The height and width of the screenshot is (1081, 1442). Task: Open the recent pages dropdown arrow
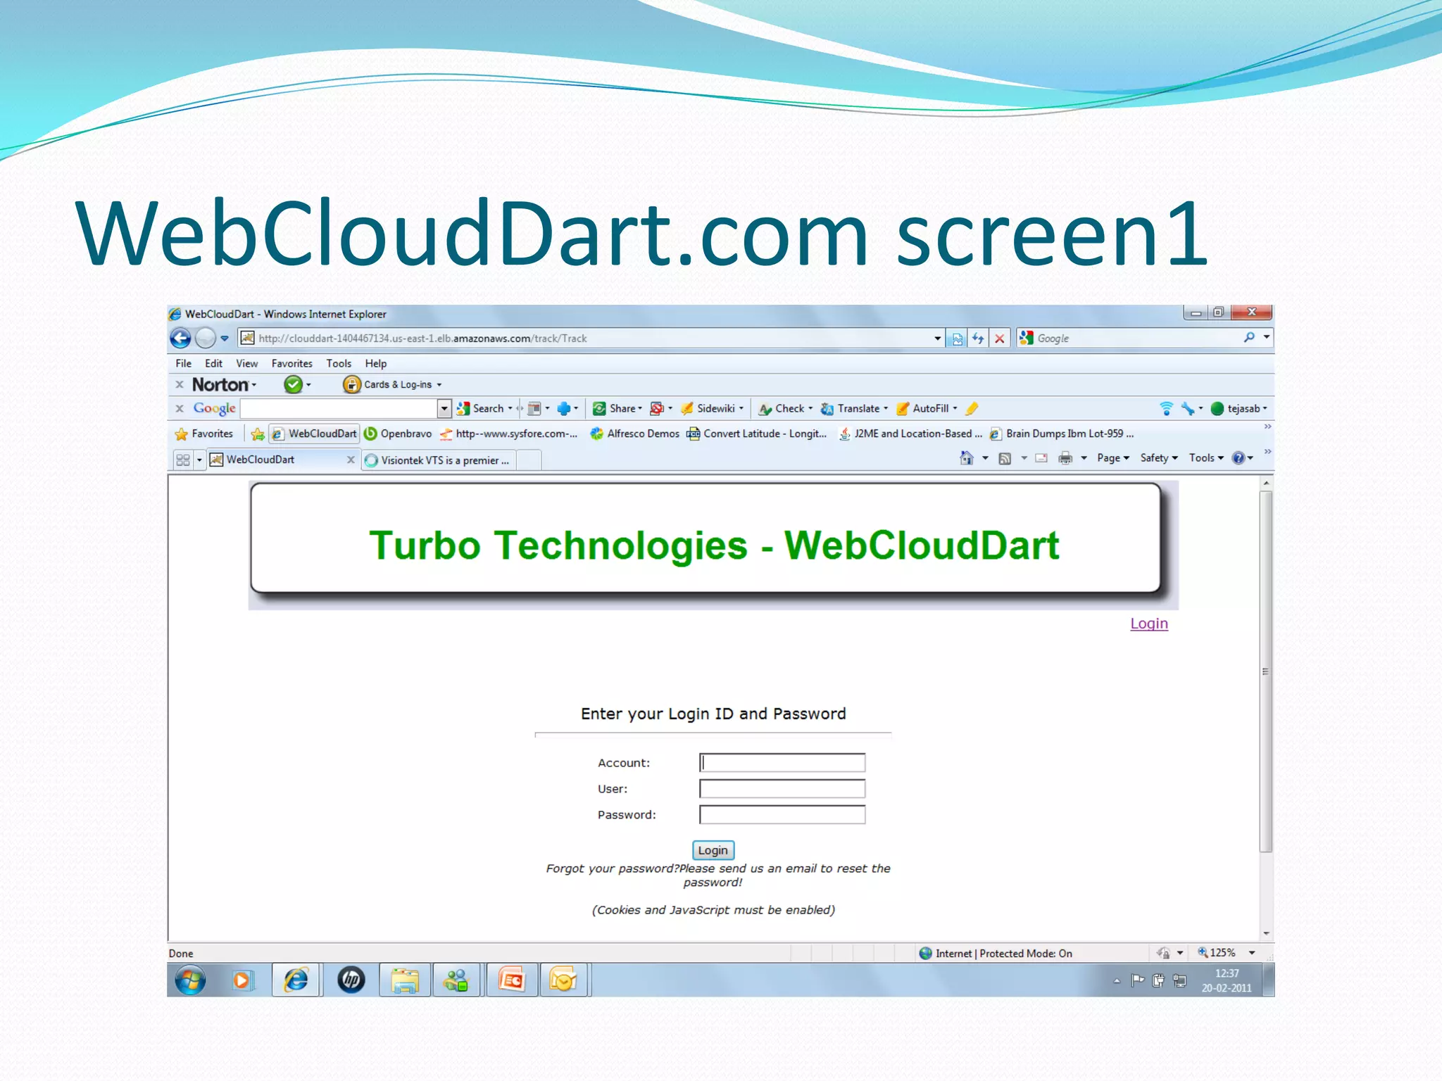click(225, 339)
